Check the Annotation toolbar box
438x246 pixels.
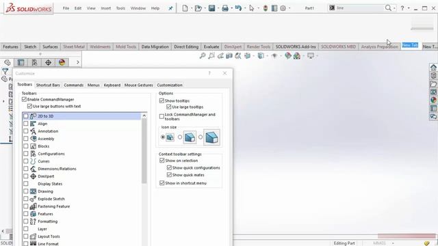point(26,131)
